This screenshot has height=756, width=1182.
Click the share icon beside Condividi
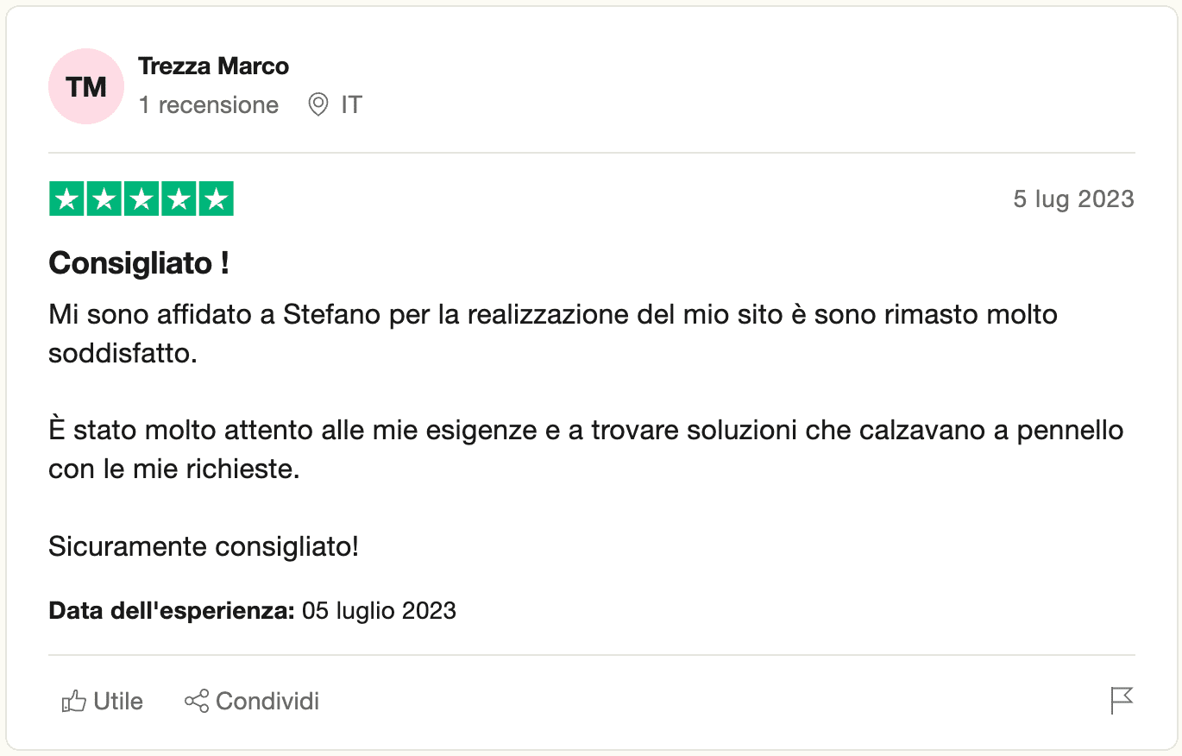pyautogui.click(x=197, y=701)
